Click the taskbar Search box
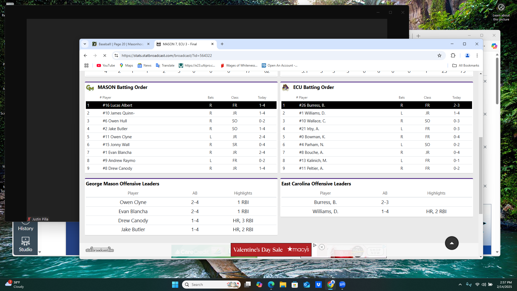Screen dimensions: 517x291 (x=212, y=285)
